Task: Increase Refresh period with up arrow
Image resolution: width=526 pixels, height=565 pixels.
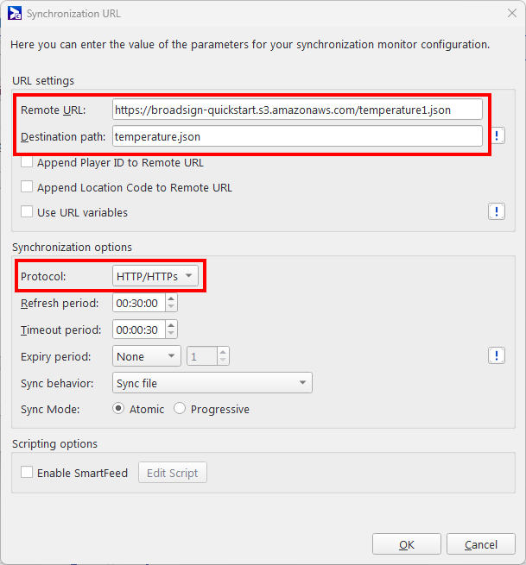Action: coord(171,298)
